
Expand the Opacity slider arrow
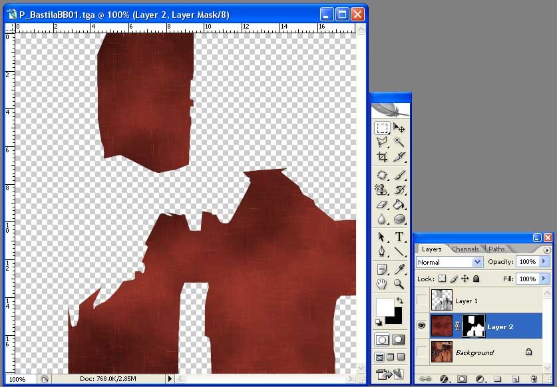click(544, 262)
